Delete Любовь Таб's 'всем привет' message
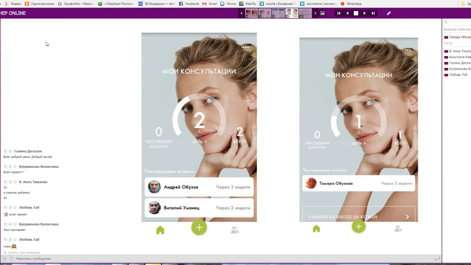Screen dimensions: 471x265 (x=10, y=208)
